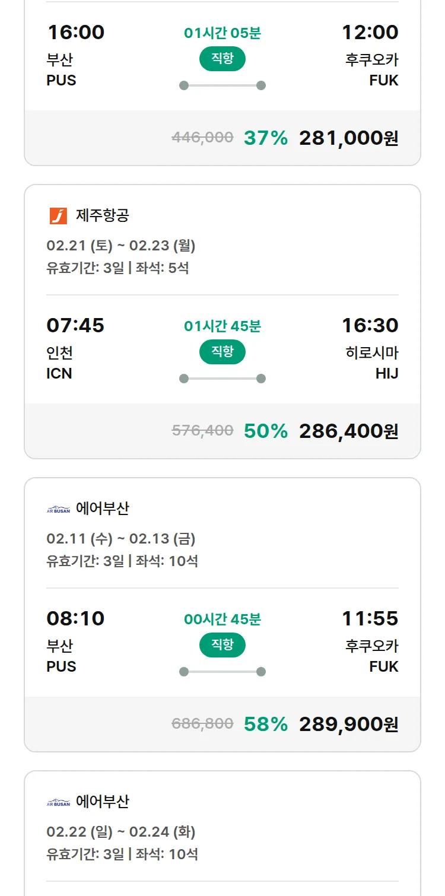Select the 286,400원 Jeju Air fare
The height and width of the screenshot is (896, 445).
pyautogui.click(x=348, y=431)
